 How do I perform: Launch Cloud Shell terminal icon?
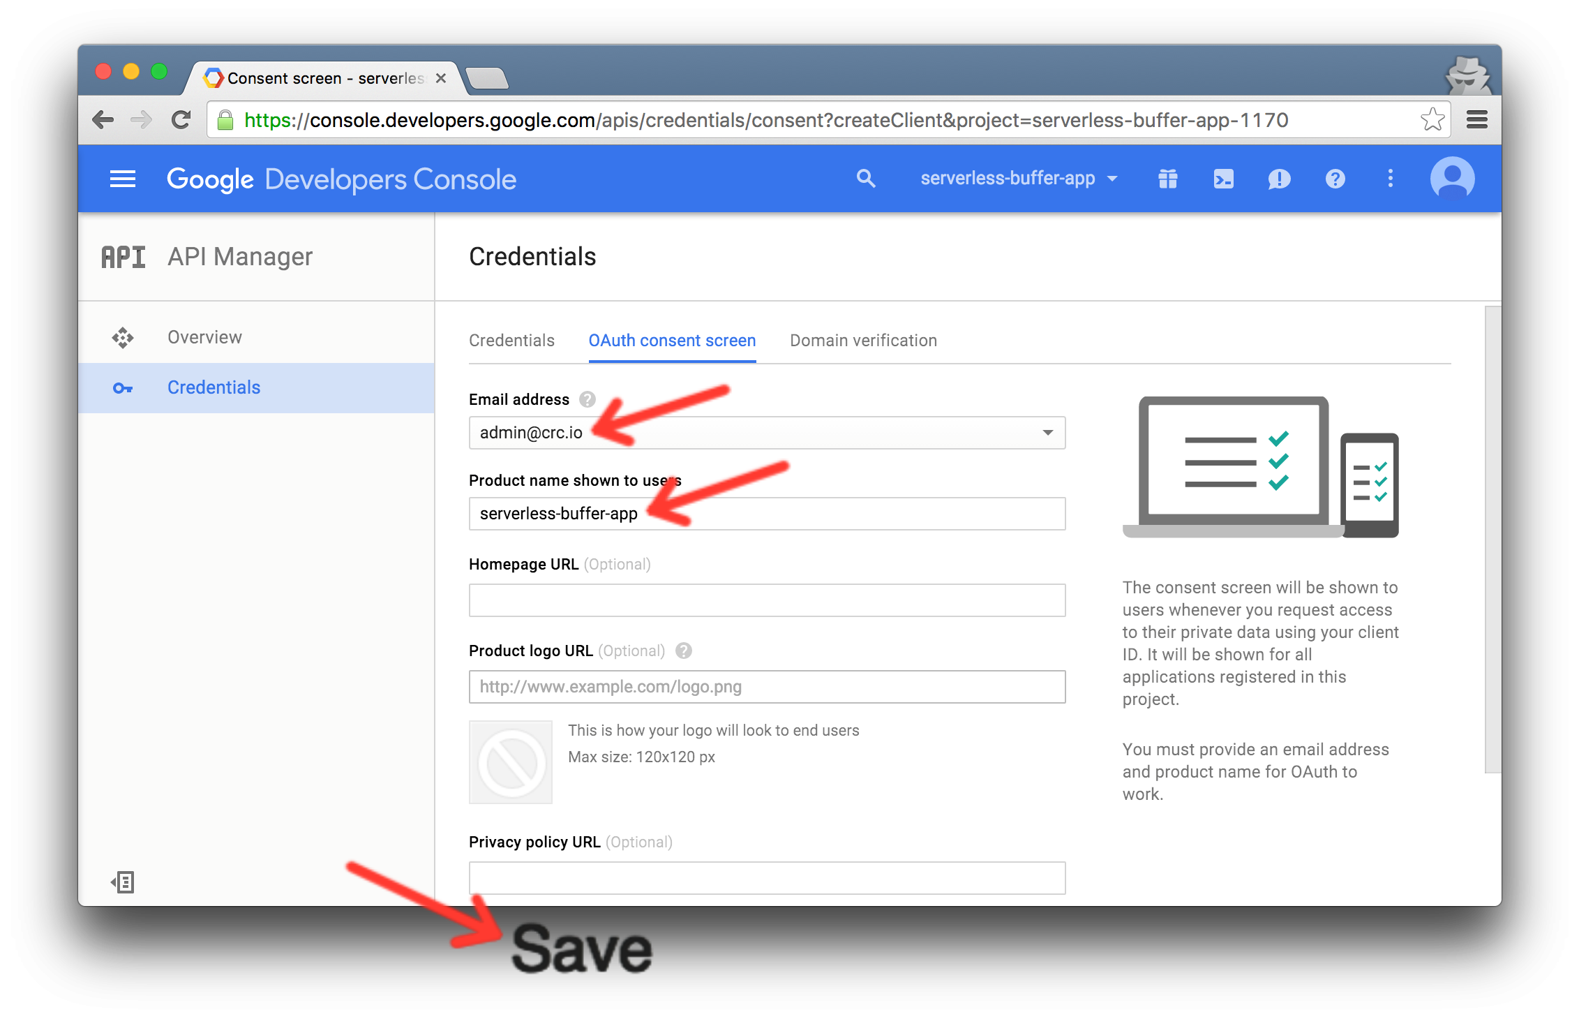[1223, 179]
